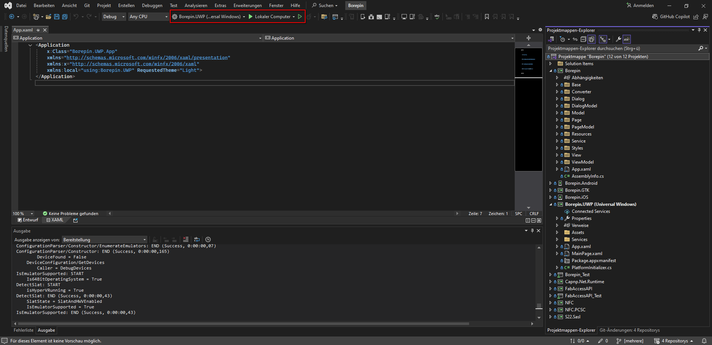Image resolution: width=712 pixels, height=345 pixels.
Task: Toggle word wrap in Ausgabe panel
Action: pyautogui.click(x=197, y=240)
